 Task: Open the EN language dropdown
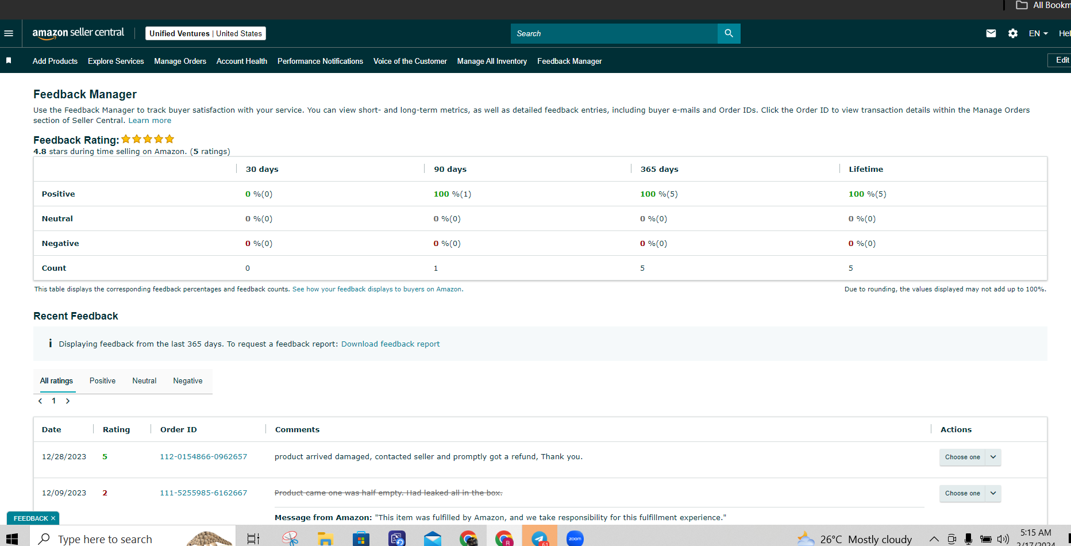click(1038, 33)
